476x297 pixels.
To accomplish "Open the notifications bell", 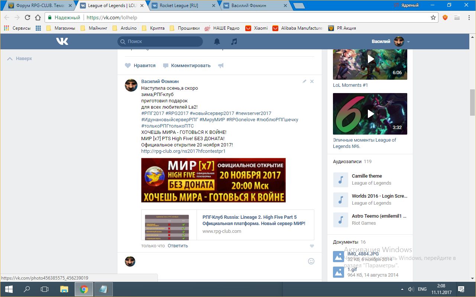I will coord(217,42).
